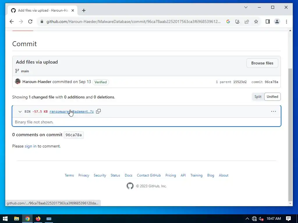The image size is (298, 223).
Task: Click the Haroun-Haeder avatar image
Action: 18,82
